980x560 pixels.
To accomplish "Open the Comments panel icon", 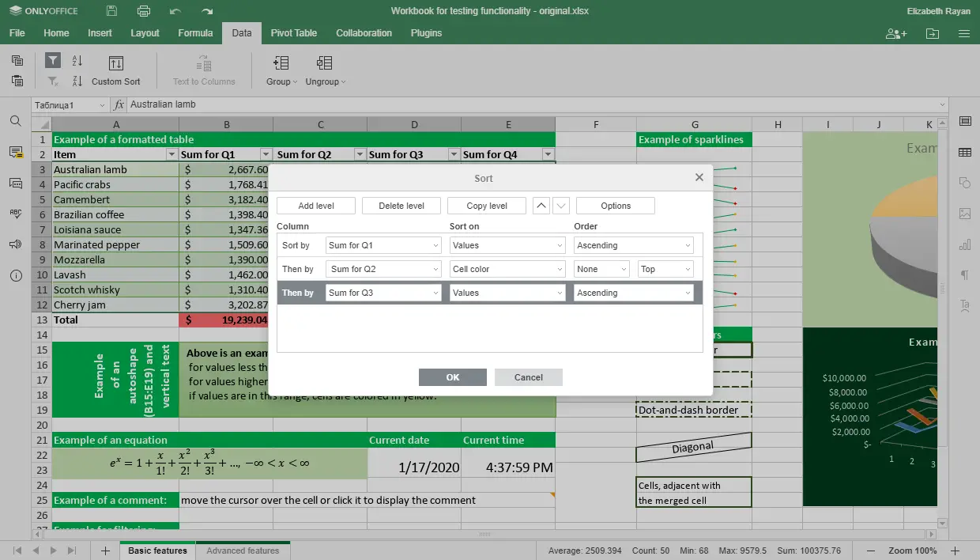I will pyautogui.click(x=16, y=153).
